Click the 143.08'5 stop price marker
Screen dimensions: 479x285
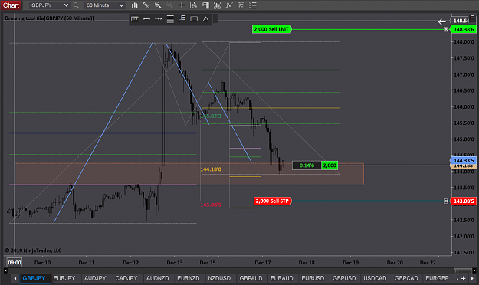464,201
